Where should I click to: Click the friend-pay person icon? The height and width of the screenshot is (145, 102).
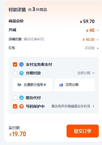21,98
